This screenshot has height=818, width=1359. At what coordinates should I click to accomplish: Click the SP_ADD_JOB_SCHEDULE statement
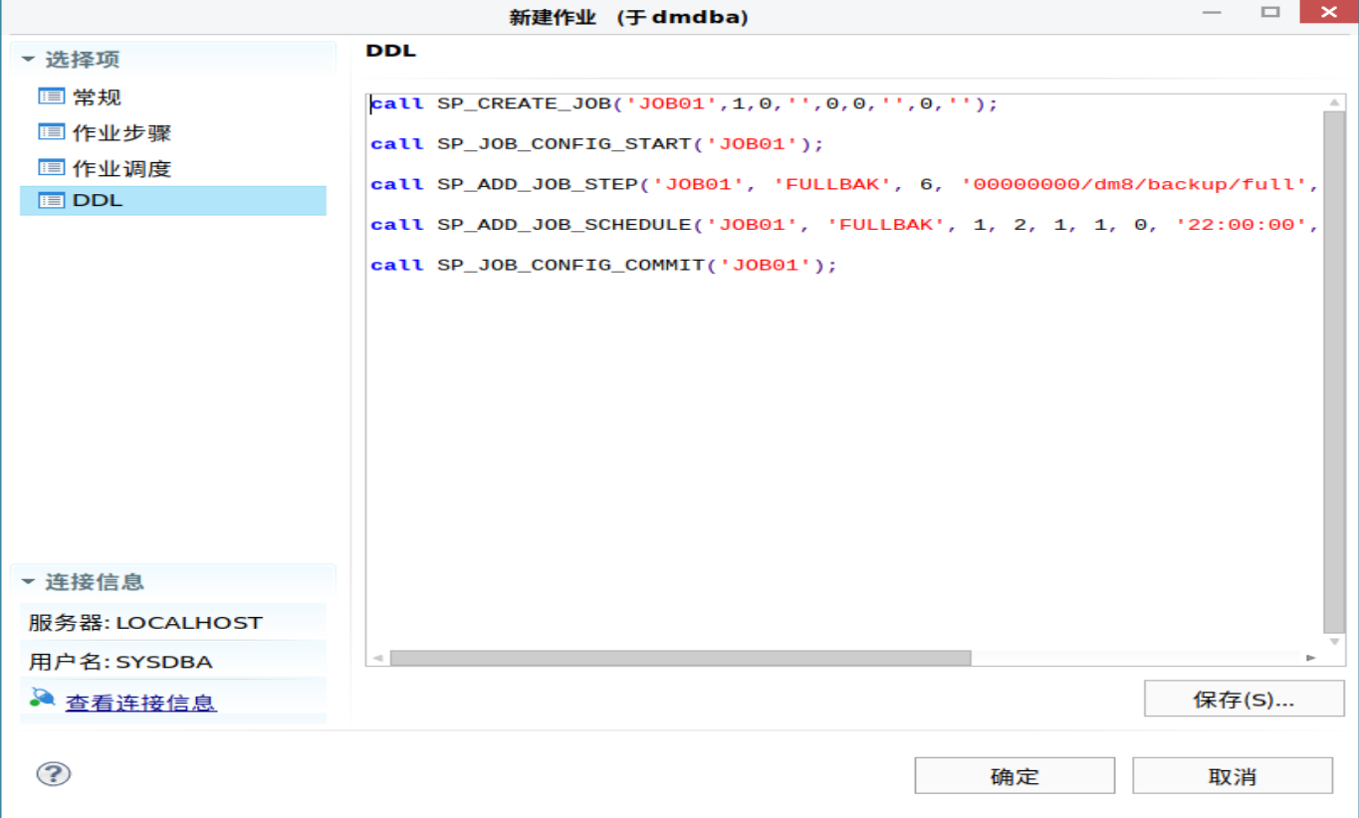pyautogui.click(x=845, y=225)
